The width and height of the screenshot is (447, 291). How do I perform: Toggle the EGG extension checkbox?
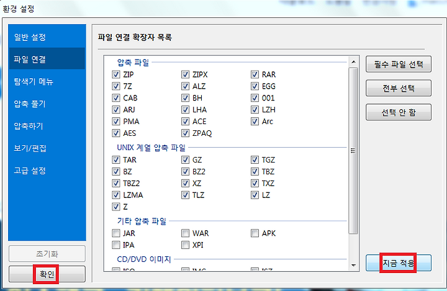click(255, 86)
